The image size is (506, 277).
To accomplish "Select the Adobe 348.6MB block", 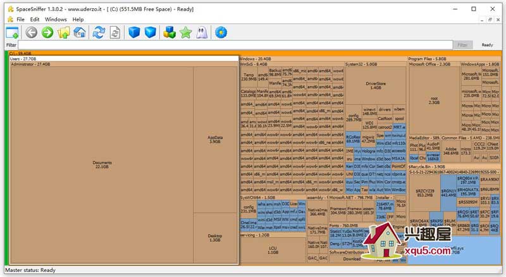I will (451, 151).
